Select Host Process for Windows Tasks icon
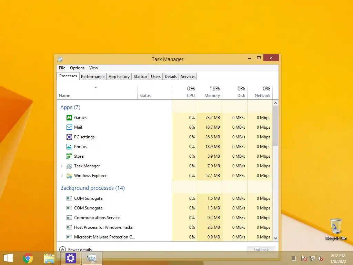 point(69,227)
